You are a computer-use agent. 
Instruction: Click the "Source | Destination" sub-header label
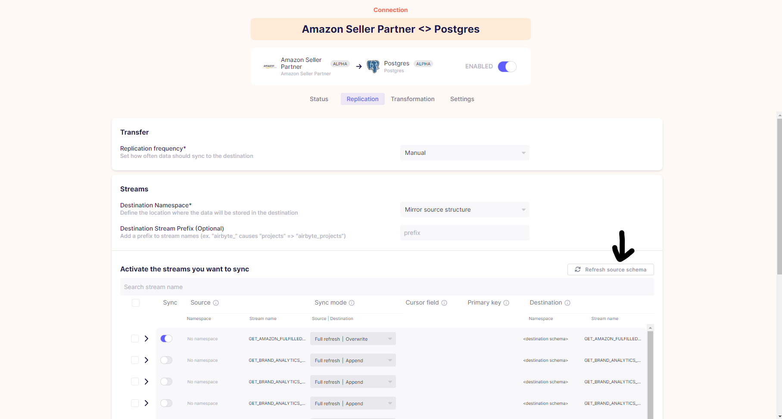pos(333,319)
